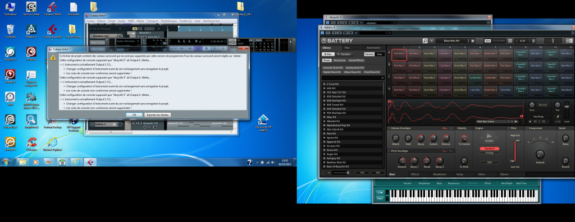Click the Samples button in Battery library
Viewport: 575px width, 222px height.
[x=344, y=54]
